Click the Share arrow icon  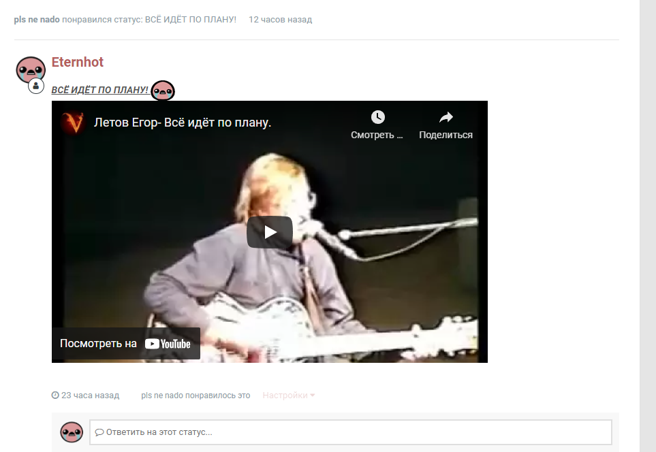tap(446, 118)
